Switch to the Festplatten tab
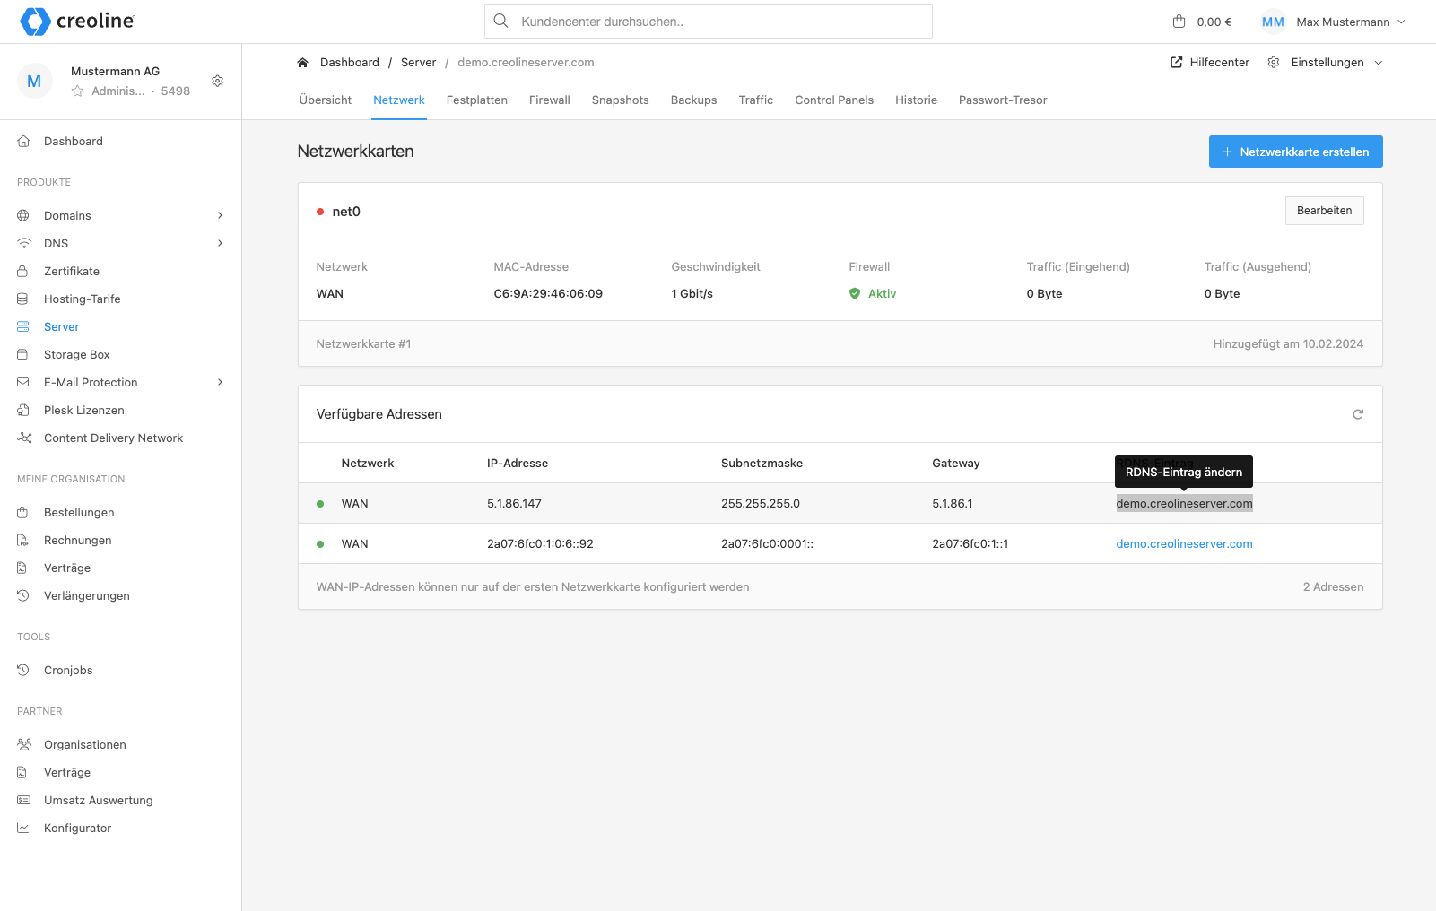The width and height of the screenshot is (1436, 911). (477, 100)
